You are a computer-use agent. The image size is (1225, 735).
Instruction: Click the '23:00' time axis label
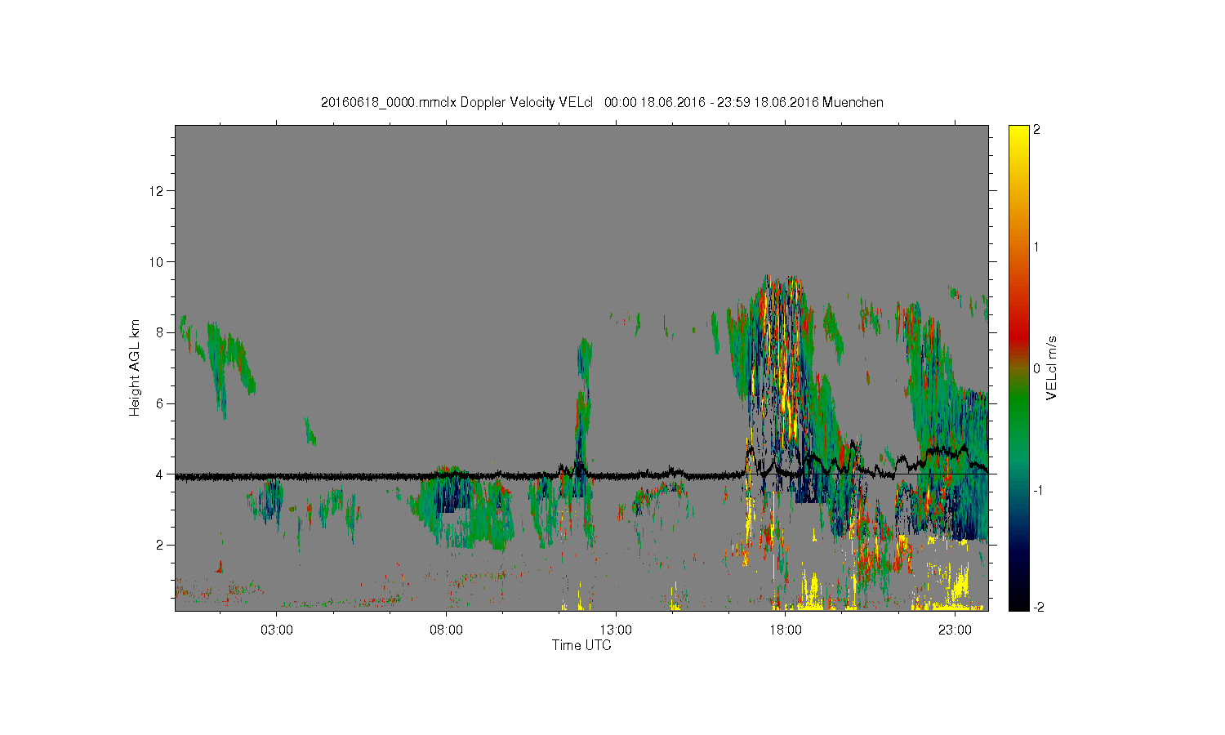955,630
